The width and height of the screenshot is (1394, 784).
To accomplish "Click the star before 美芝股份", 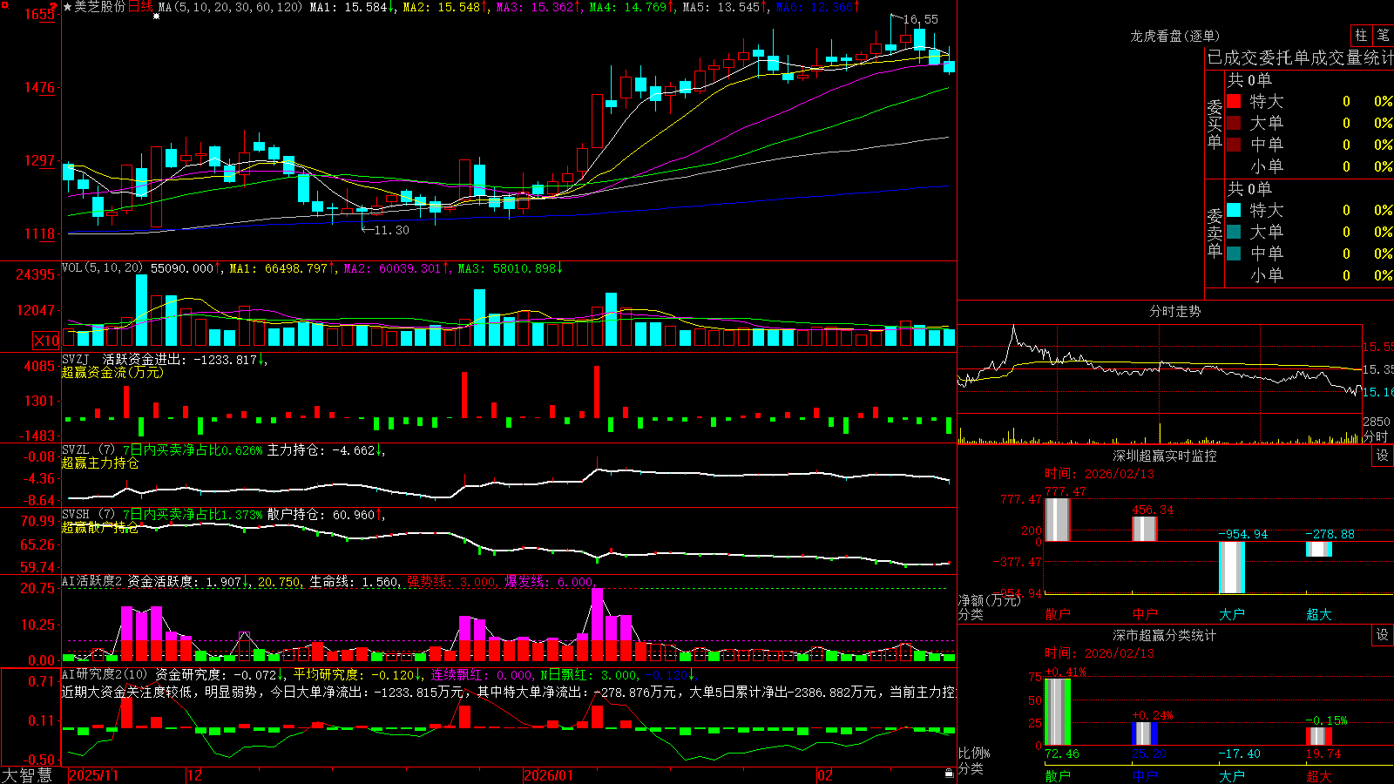I will [x=67, y=7].
